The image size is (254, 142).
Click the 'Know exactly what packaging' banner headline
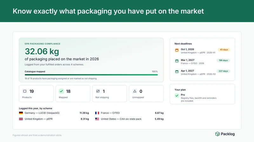tap(108, 11)
